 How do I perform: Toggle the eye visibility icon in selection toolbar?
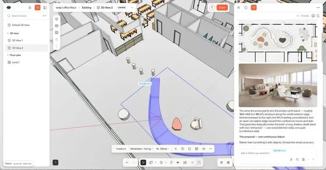[203, 149]
